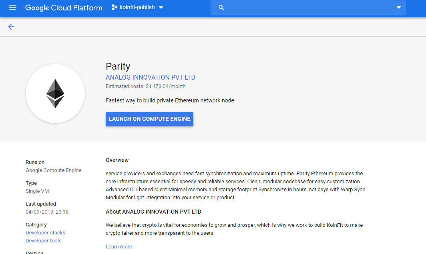Open the Developer stacks category link

45,232
